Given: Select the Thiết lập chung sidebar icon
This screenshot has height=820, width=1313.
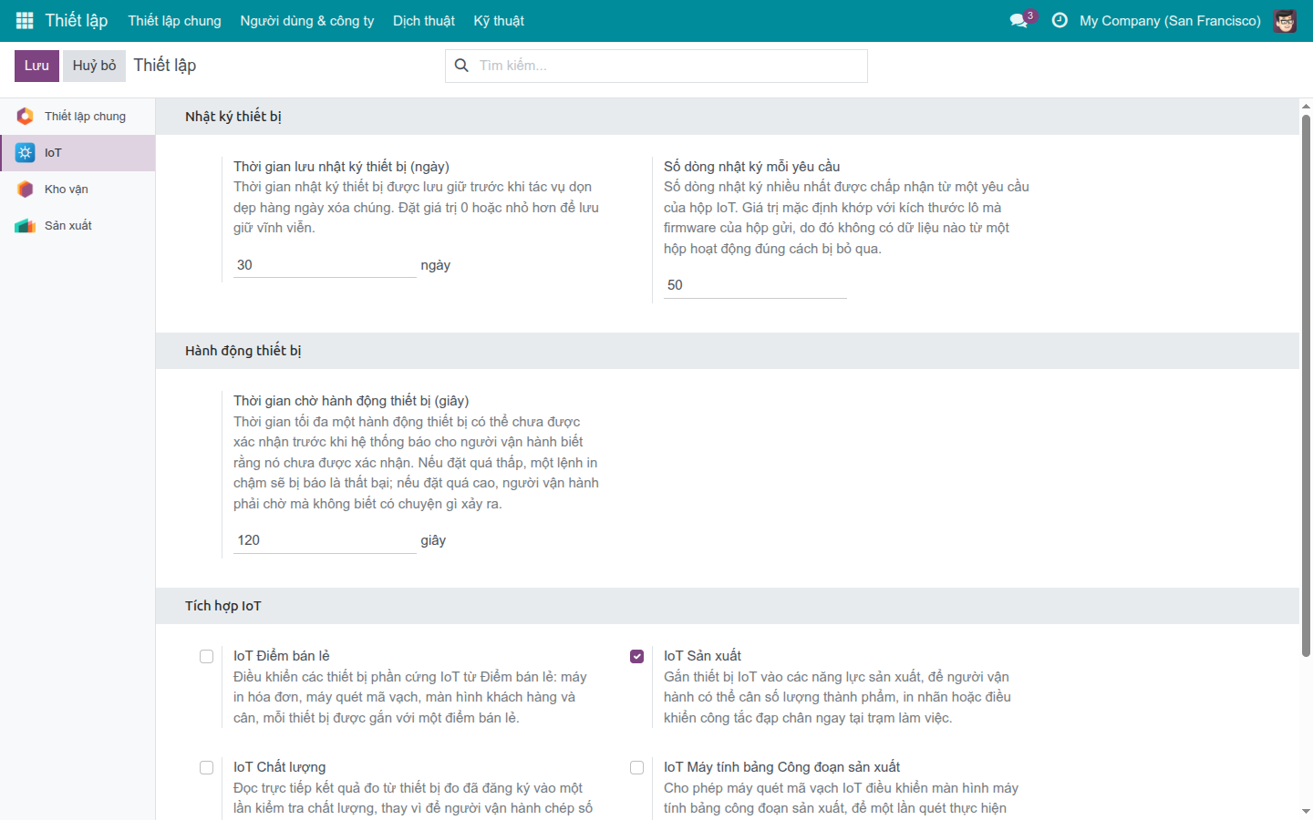Looking at the screenshot, I should (25, 117).
